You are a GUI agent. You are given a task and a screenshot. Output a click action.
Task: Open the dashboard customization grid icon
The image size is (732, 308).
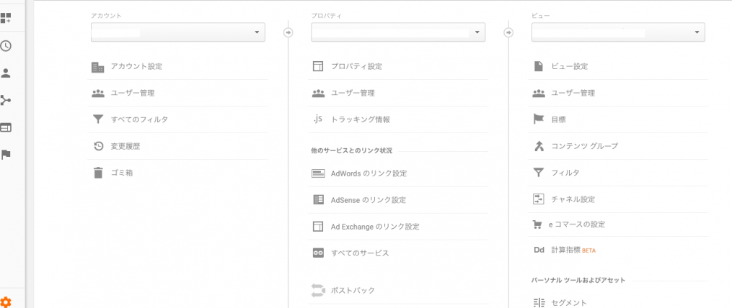click(6, 19)
